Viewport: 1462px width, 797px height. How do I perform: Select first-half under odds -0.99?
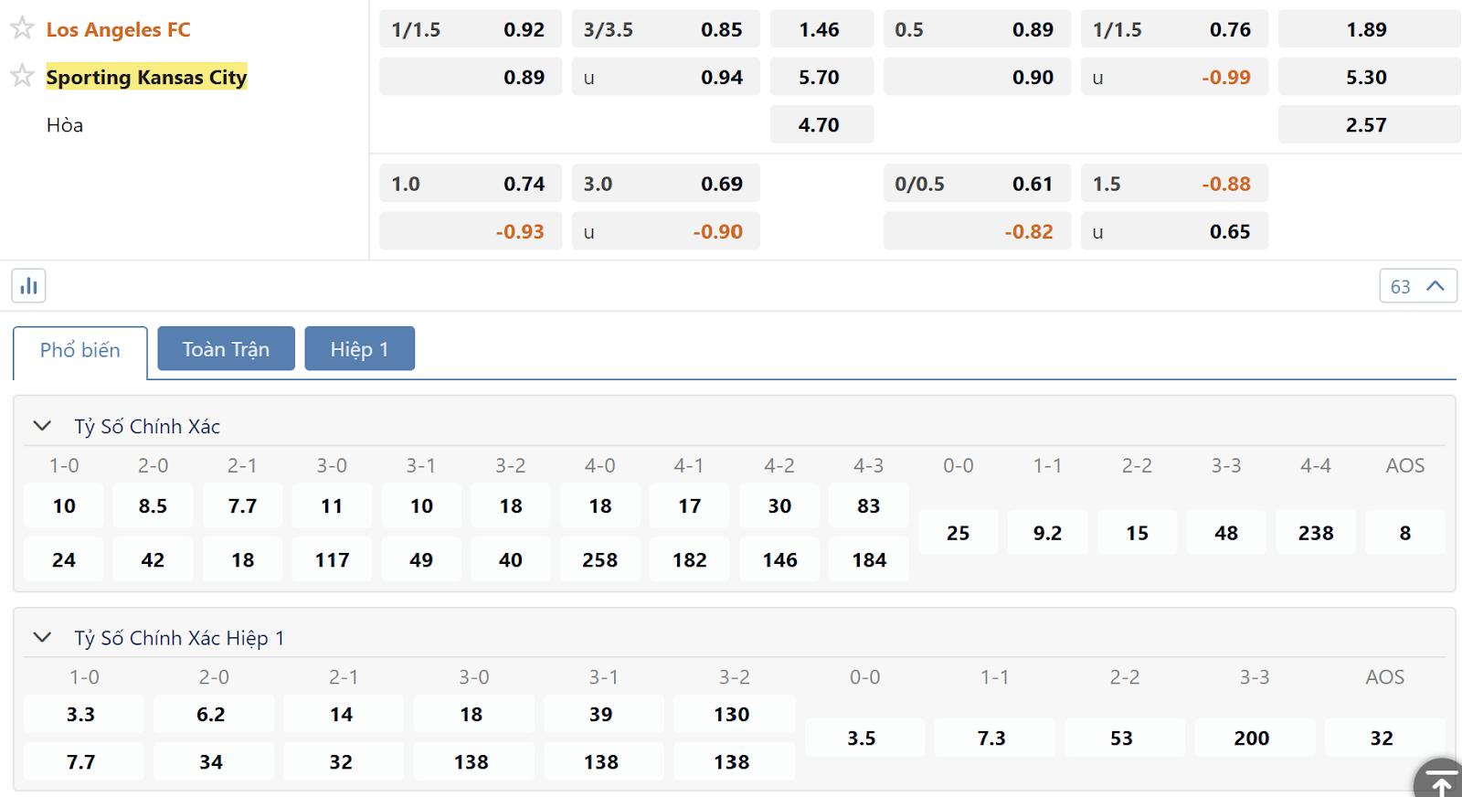point(1174,78)
